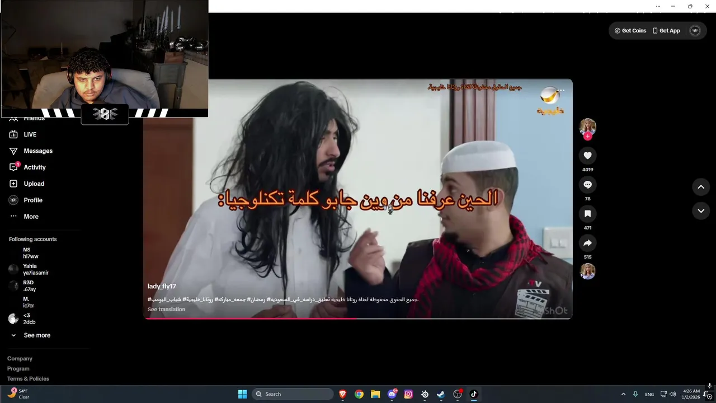Go to next video with down arrow
This screenshot has height=403, width=716.
[x=701, y=211]
